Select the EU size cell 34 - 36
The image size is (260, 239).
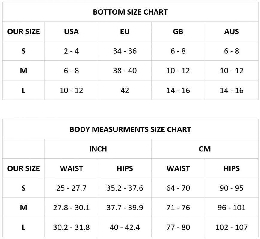(125, 51)
